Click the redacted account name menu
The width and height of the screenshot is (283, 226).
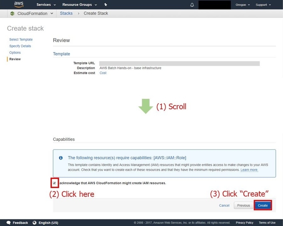(215, 5)
